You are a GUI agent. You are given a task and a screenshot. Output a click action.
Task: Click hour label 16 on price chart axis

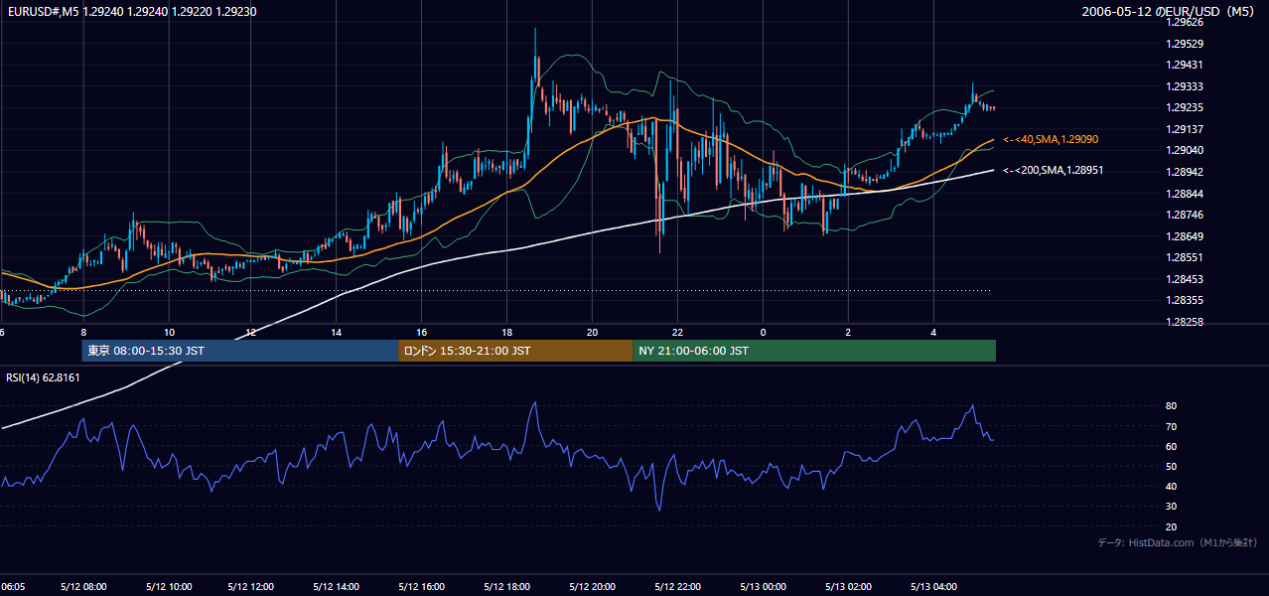(422, 332)
